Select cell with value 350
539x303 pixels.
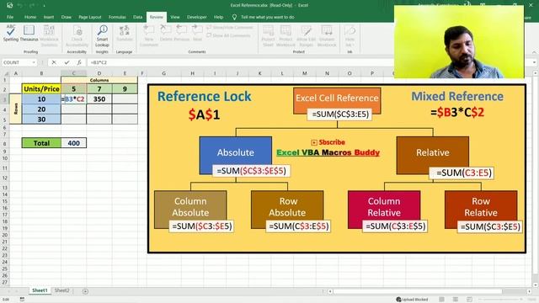pyautogui.click(x=99, y=99)
